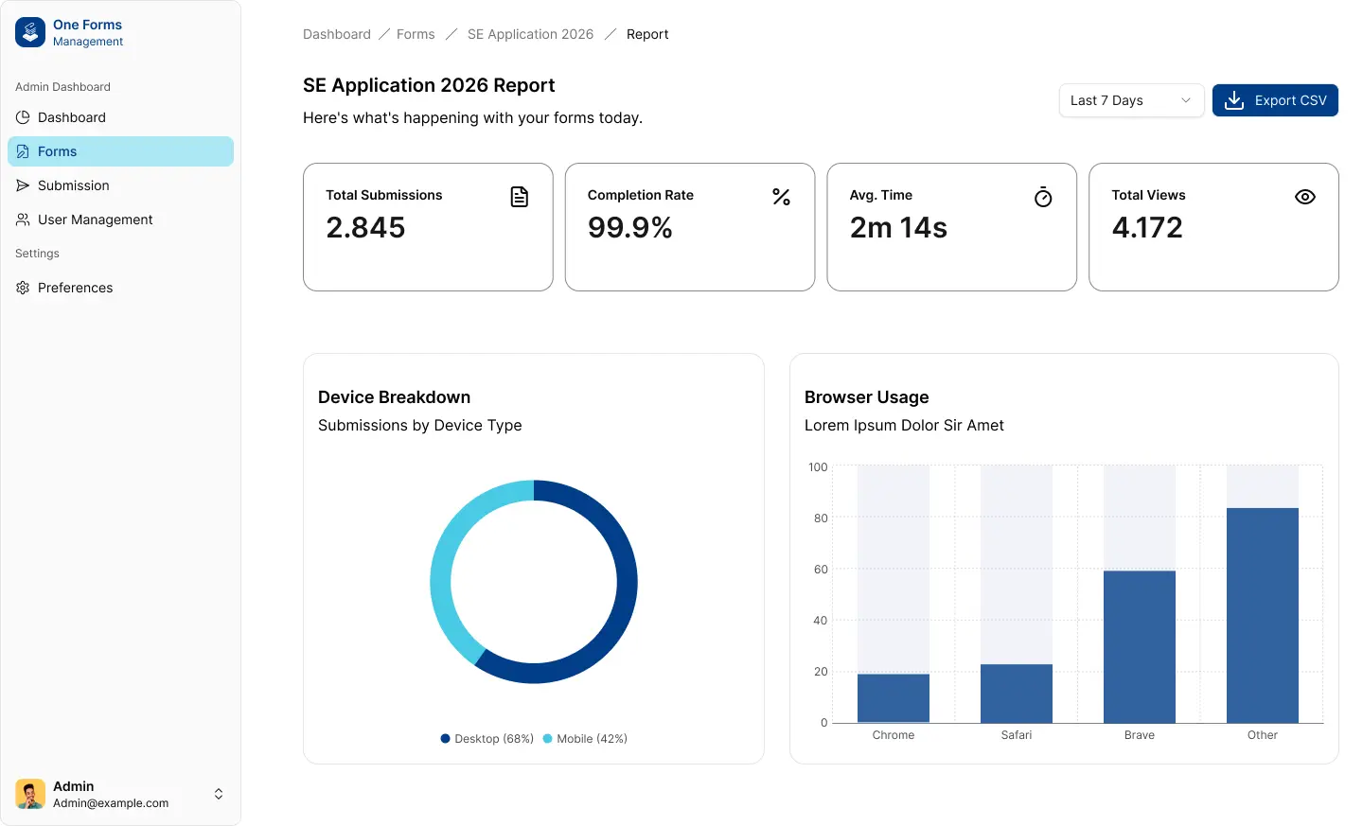
Task: Click the Device Breakdown heading
Action: pos(394,397)
